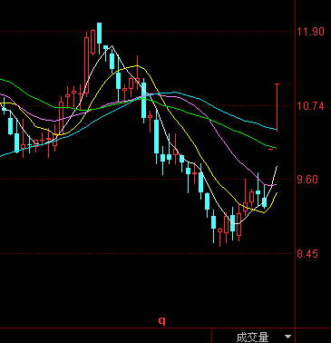Click the right end of the pink moving average
The height and width of the screenshot is (343, 331).
pos(276,184)
